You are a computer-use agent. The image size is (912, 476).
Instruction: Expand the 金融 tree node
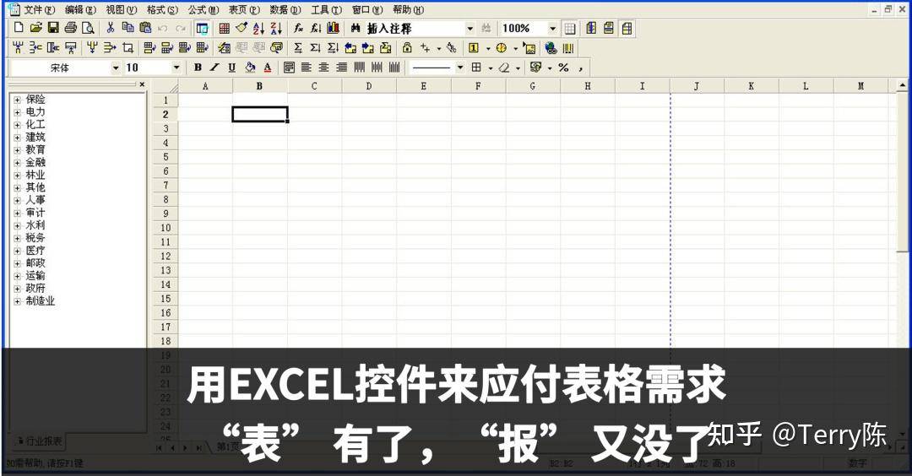click(x=18, y=163)
